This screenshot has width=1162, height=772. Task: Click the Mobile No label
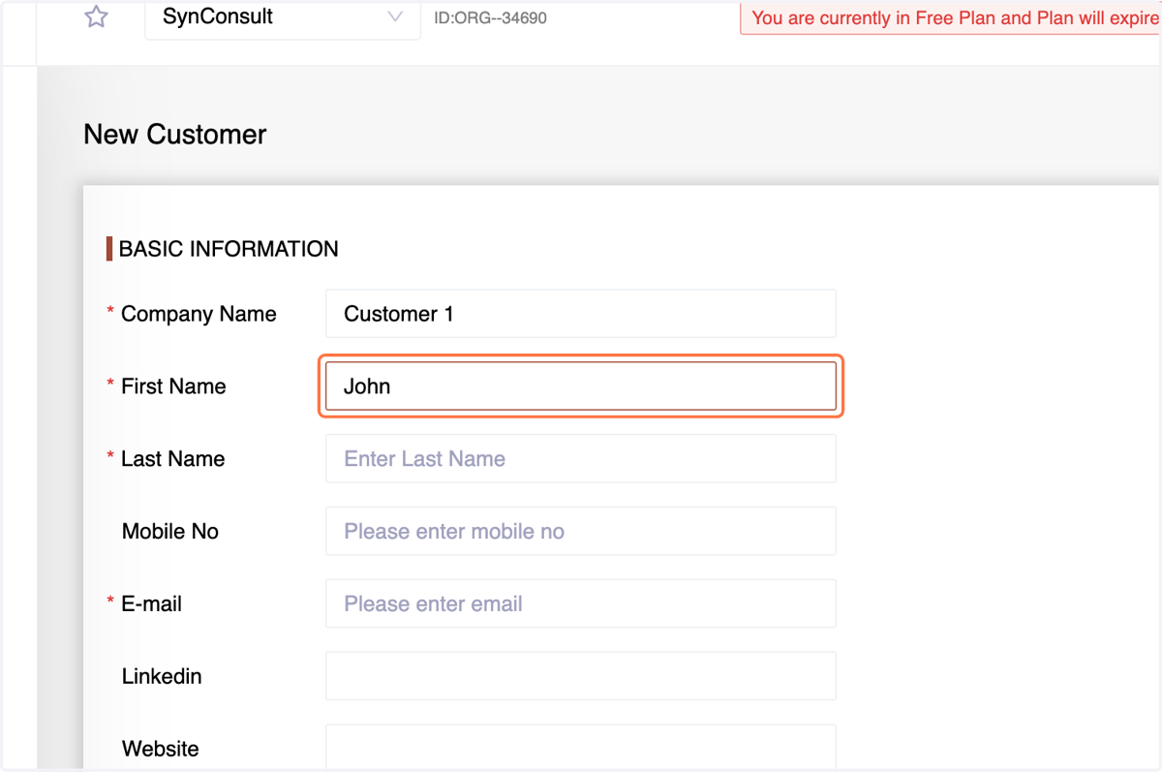170,532
